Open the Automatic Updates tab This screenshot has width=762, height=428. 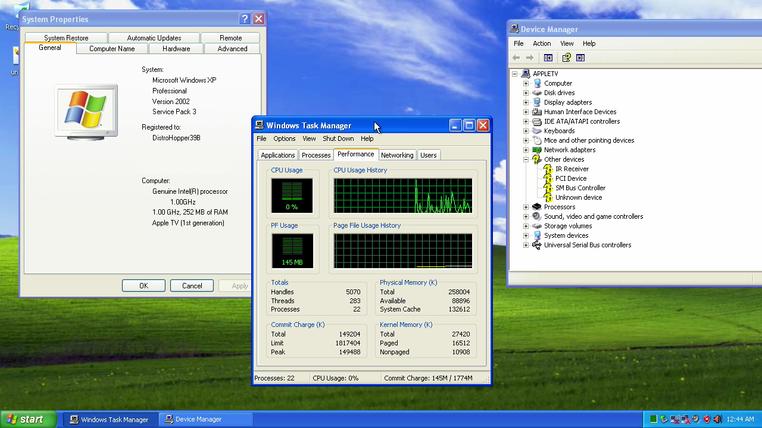point(154,37)
